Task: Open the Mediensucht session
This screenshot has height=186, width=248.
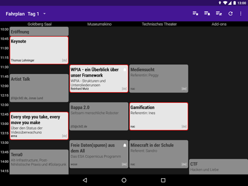Action: [x=159, y=78]
